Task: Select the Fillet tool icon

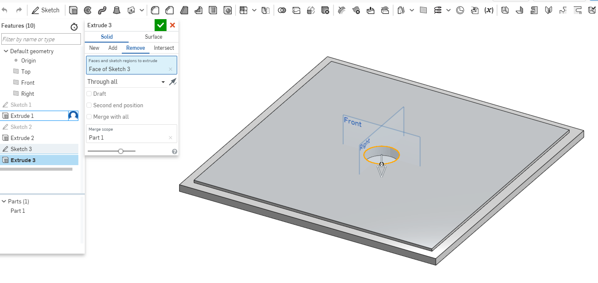Action: pos(155,10)
